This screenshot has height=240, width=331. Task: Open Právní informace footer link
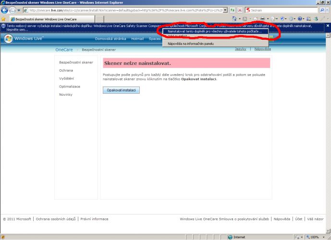coord(94,219)
